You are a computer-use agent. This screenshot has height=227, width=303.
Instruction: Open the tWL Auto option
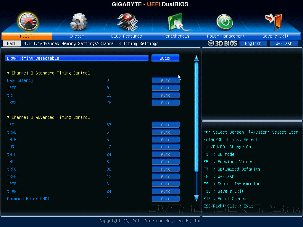point(166,162)
